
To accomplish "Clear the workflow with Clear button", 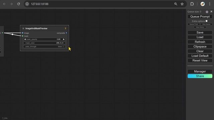I will [200, 51].
